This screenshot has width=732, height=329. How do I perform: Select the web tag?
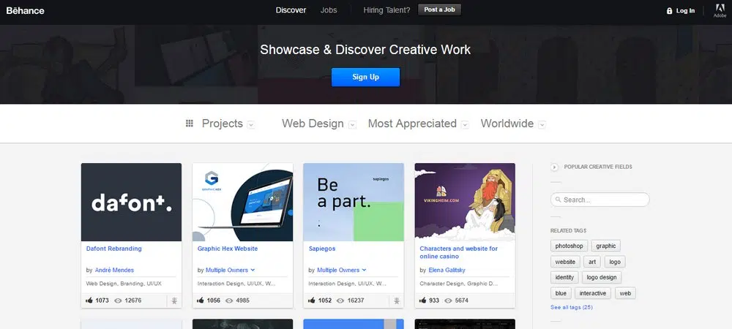[x=625, y=293]
